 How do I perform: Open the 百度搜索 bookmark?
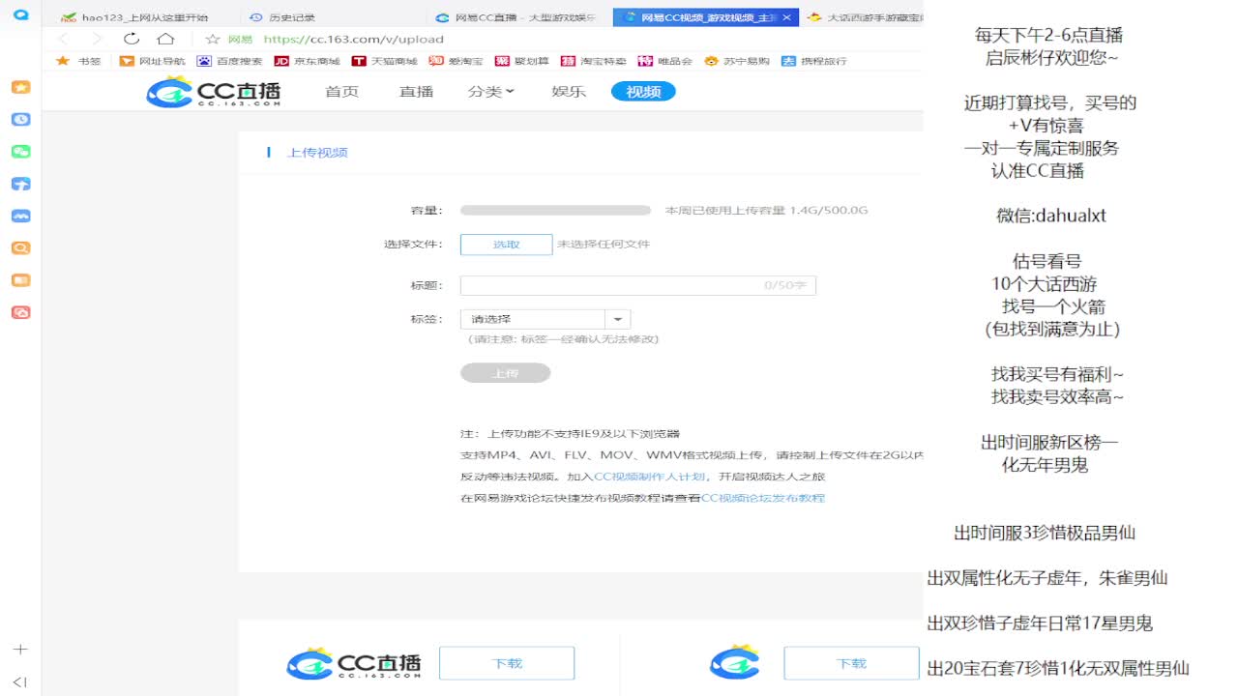click(230, 61)
